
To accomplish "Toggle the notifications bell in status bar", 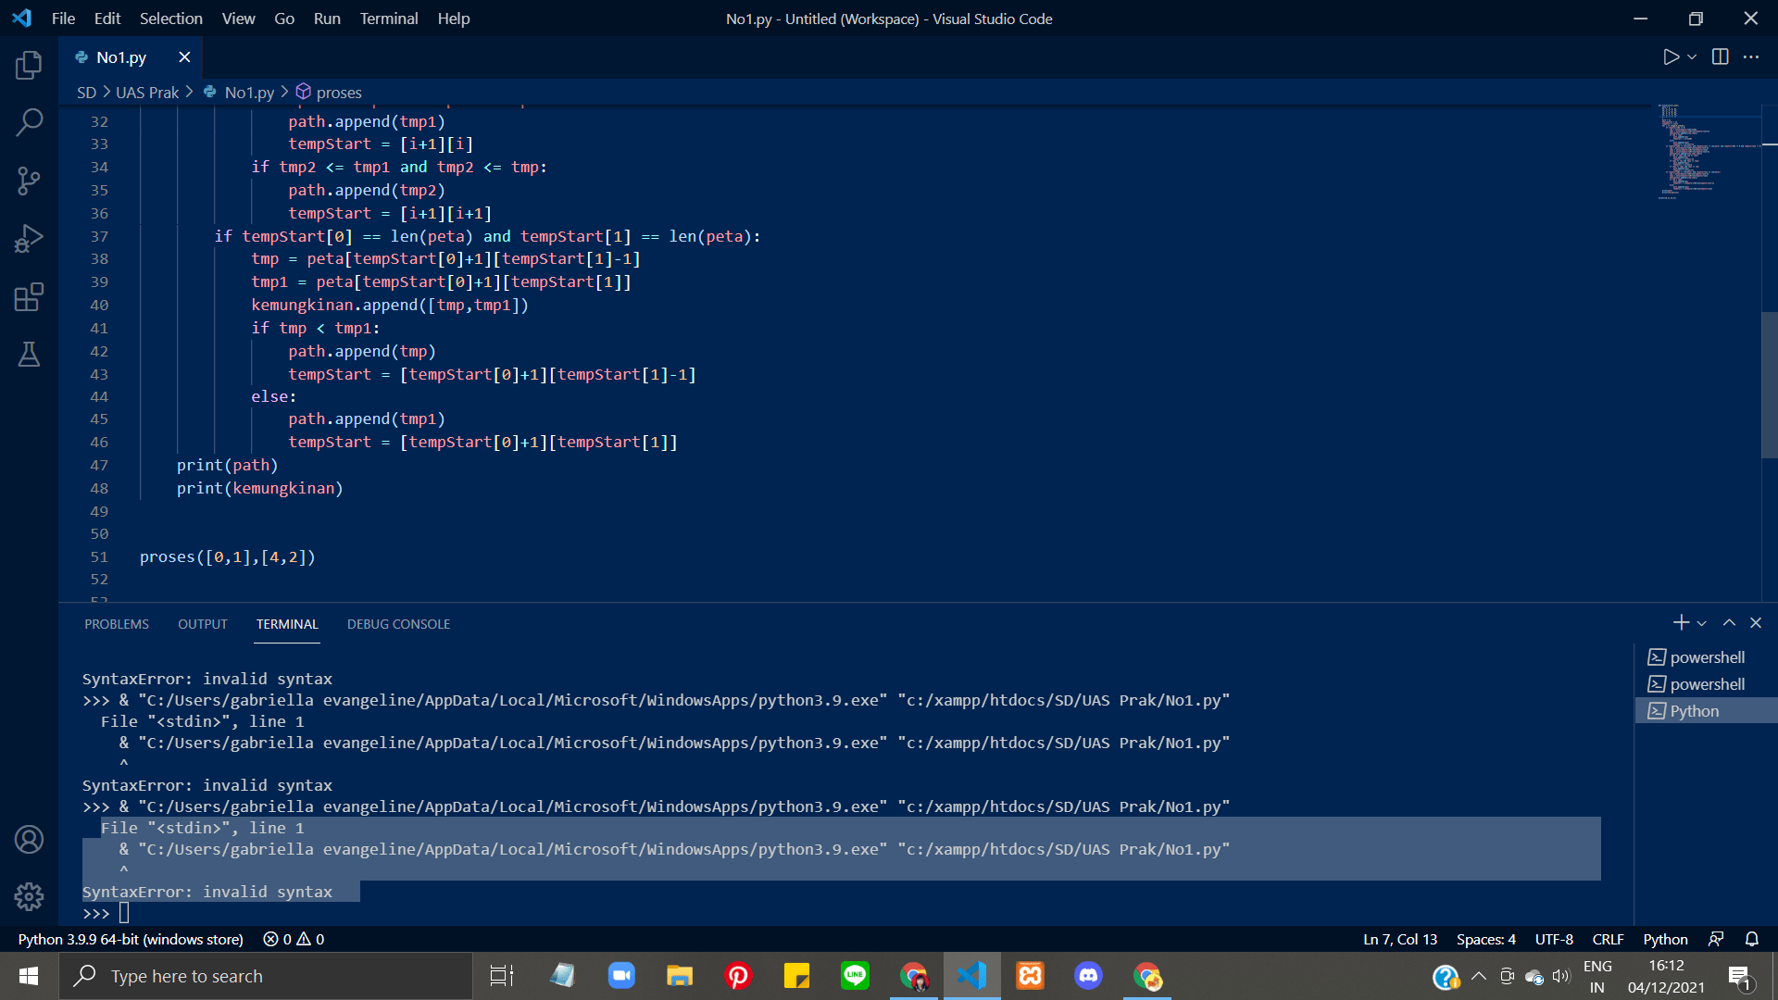I will (x=1751, y=939).
